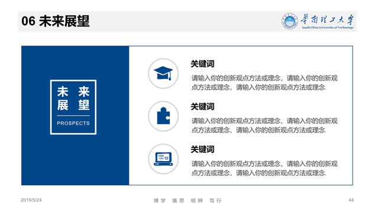Click the 2019/5/24 date footer
Screen dimensions: 375x213
click(x=31, y=200)
